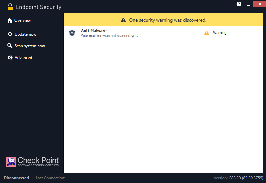
Task: Select the Overview menu label
Action: [22, 21]
